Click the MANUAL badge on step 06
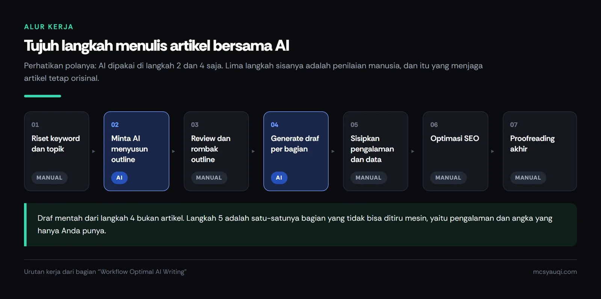 (448, 178)
